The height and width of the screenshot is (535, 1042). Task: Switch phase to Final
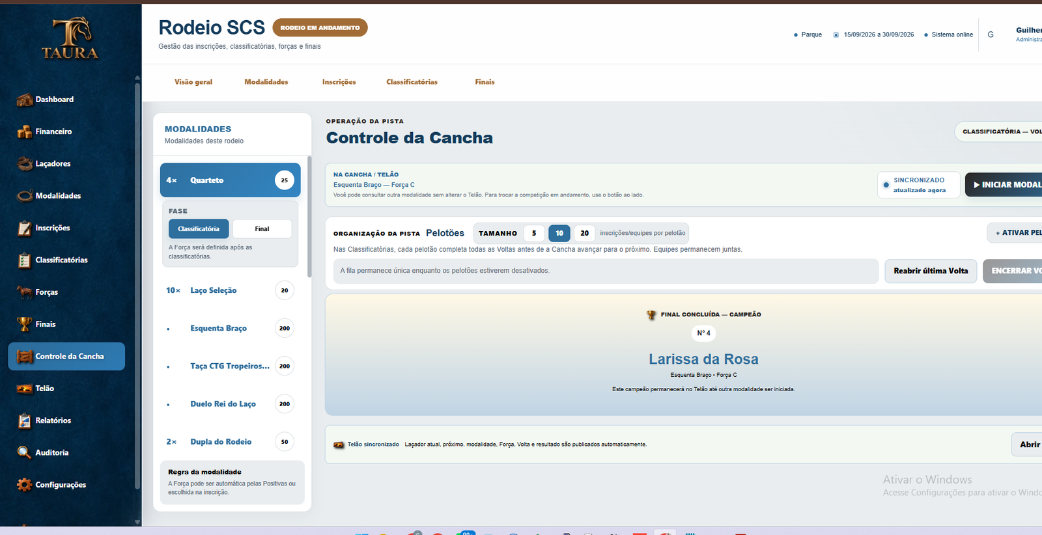tap(262, 229)
